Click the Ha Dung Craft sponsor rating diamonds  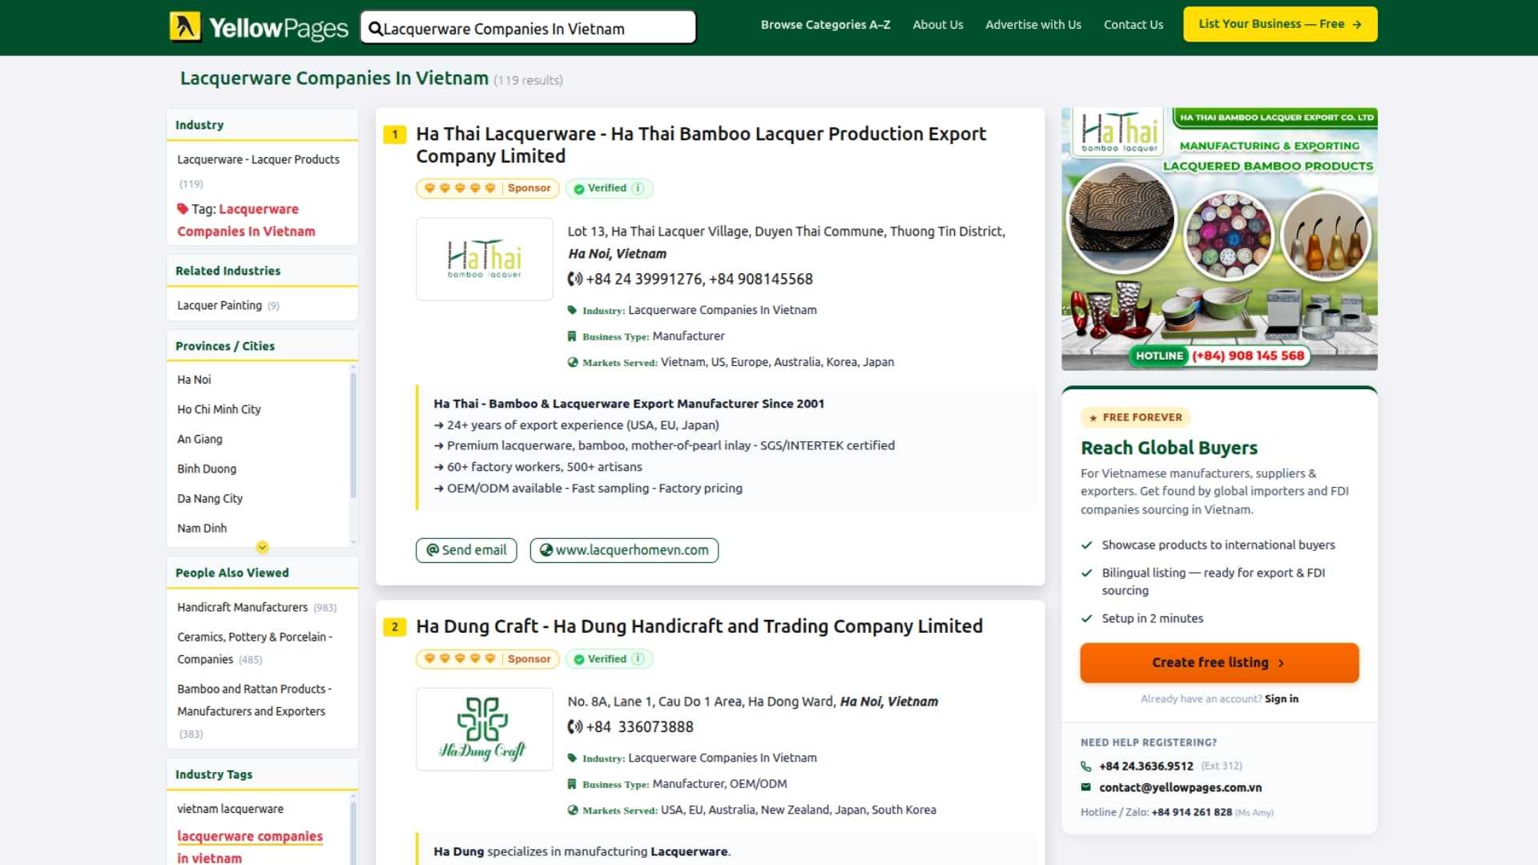(460, 659)
